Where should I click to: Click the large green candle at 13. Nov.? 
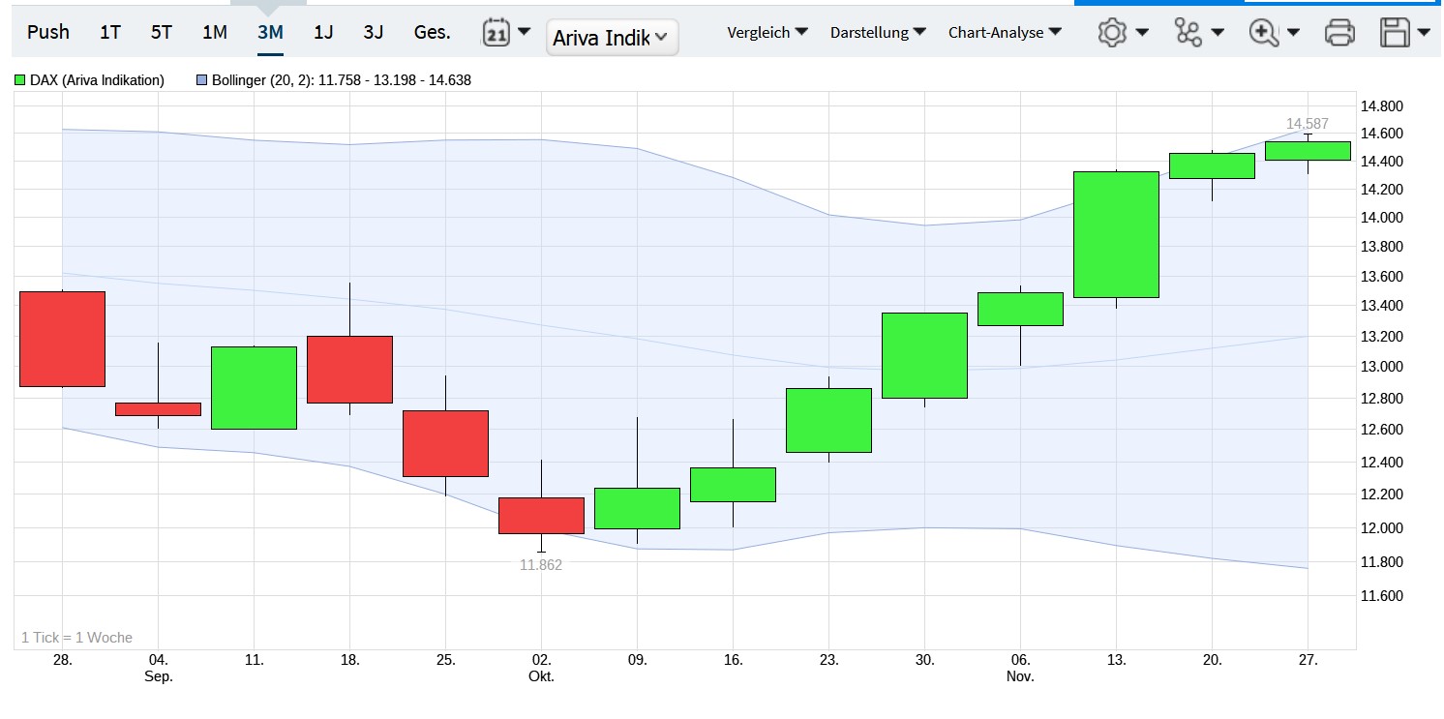point(1116,234)
